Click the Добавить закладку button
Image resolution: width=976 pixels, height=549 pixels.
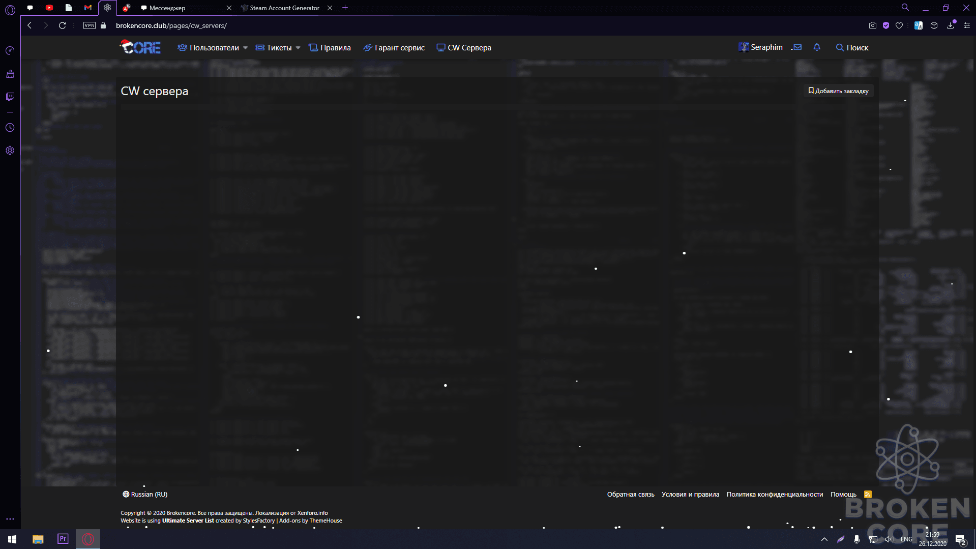point(838,91)
